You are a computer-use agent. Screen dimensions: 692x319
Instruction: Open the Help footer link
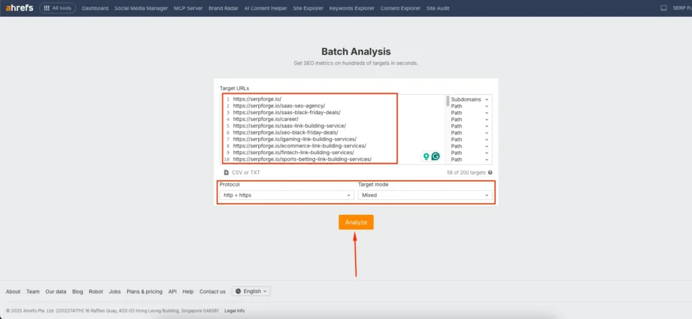pyautogui.click(x=188, y=292)
